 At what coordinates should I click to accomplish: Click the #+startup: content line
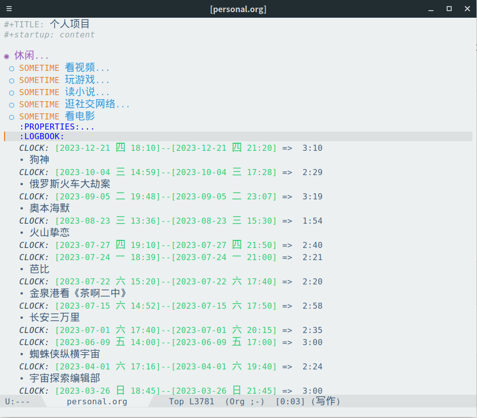[49, 35]
